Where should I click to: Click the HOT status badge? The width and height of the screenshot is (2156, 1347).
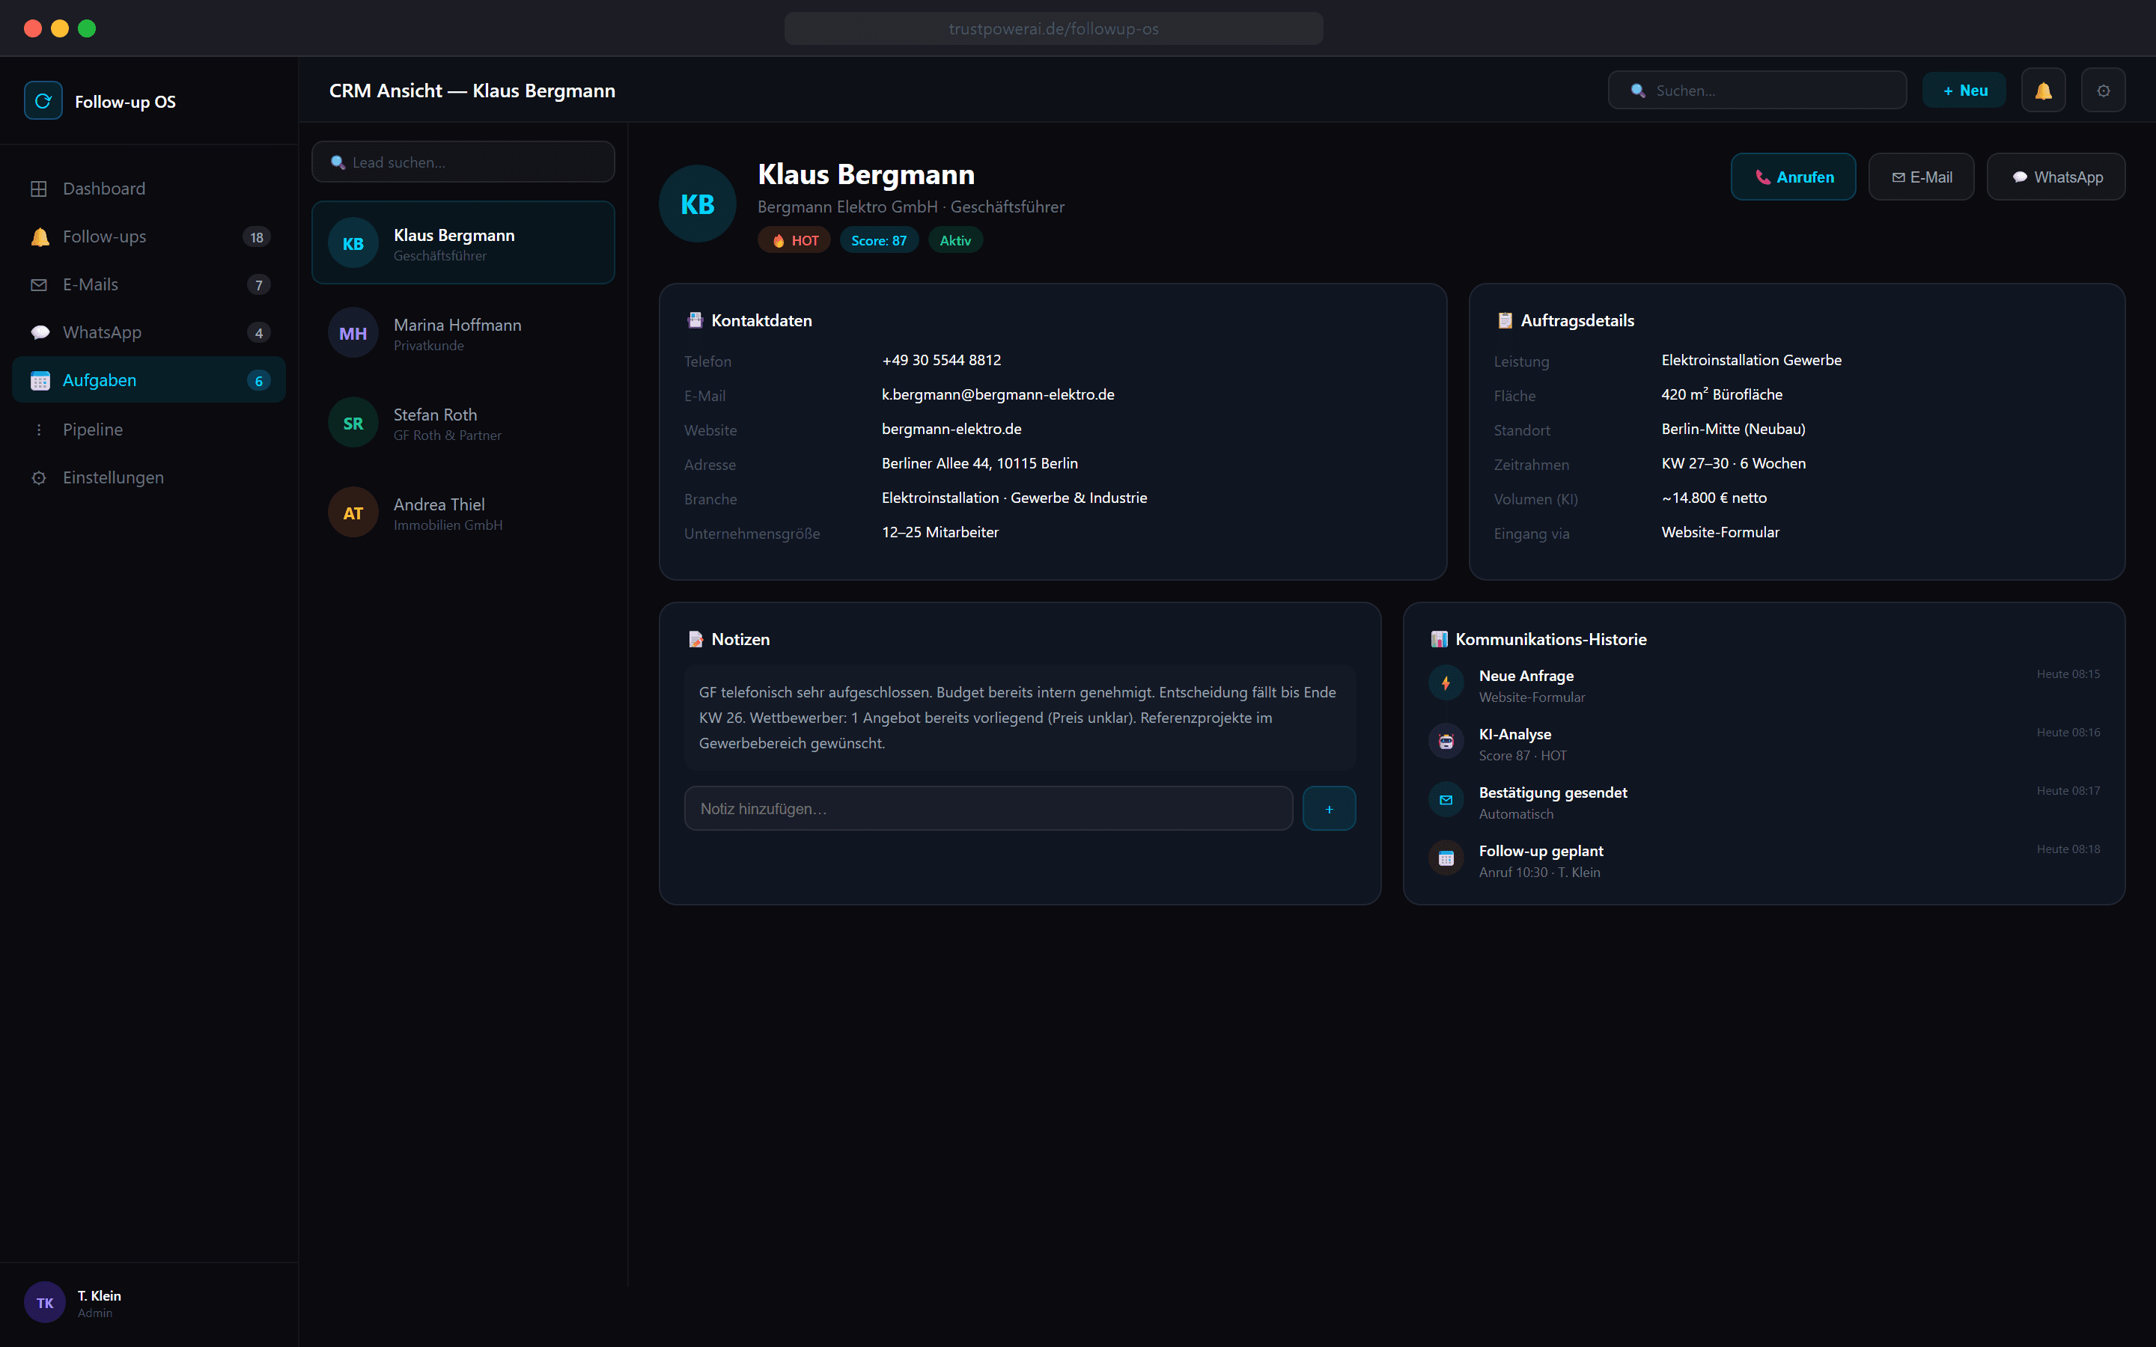[794, 240]
